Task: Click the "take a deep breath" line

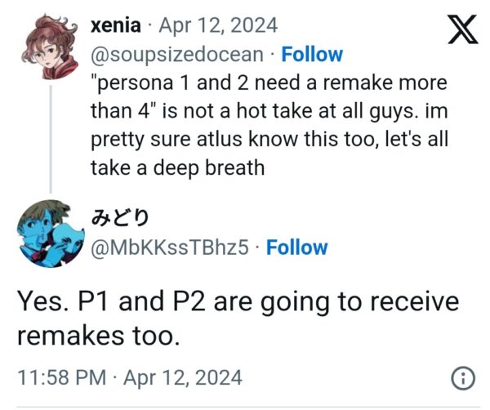Action: [x=178, y=167]
